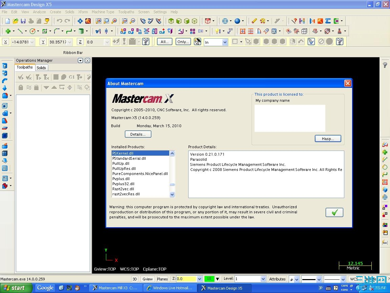Image resolution: width=390 pixels, height=293 pixels.
Task: Open the point style asterisk dropdown
Action: tap(297, 279)
